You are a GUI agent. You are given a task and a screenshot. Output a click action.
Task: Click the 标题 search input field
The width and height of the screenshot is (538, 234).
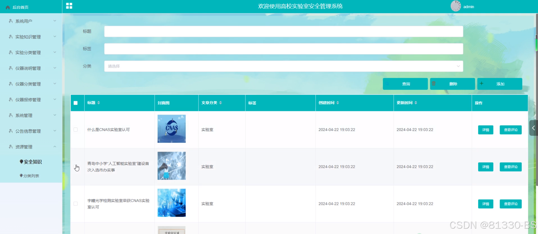283,31
